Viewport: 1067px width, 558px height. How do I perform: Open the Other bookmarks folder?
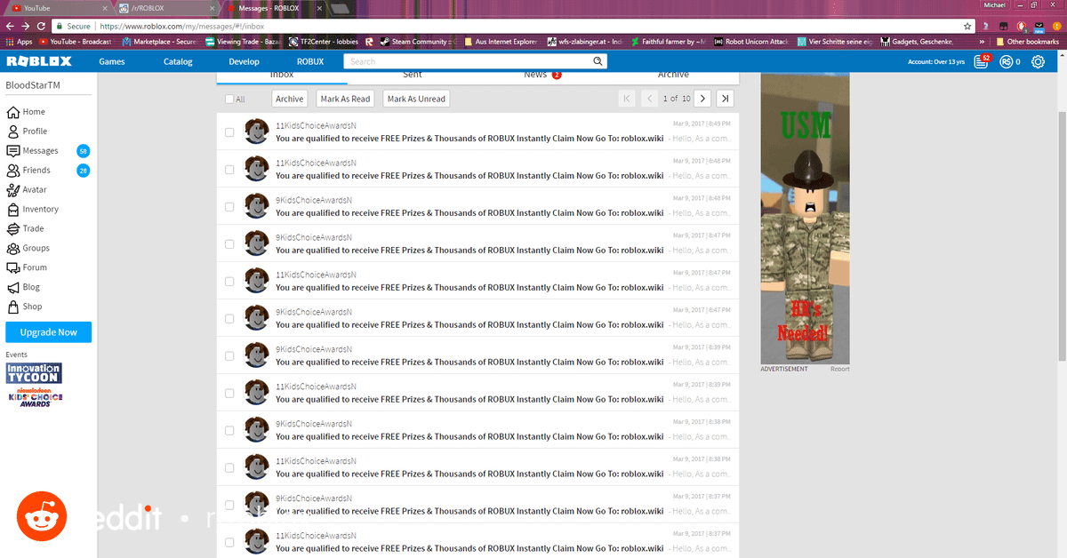tap(1027, 42)
